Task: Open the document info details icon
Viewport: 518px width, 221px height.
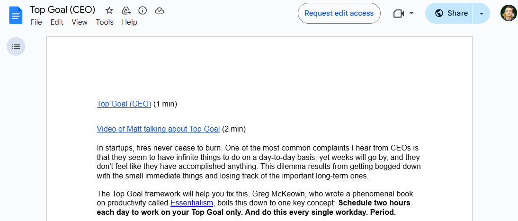Action: tap(142, 10)
